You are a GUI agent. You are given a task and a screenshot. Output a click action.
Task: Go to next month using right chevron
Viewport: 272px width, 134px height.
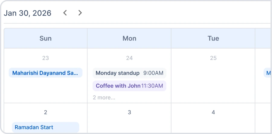[x=80, y=13]
